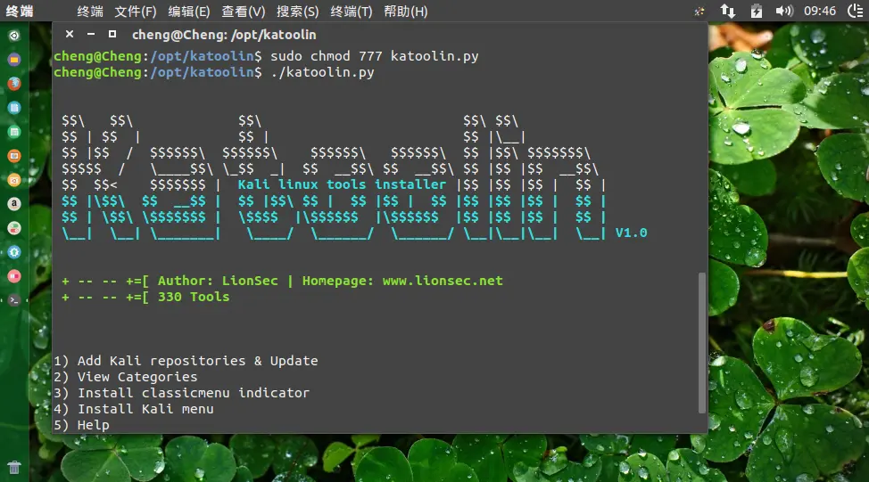Click the '4) Install Kali menu' line
Viewport: 869px width, 482px height.
point(134,409)
